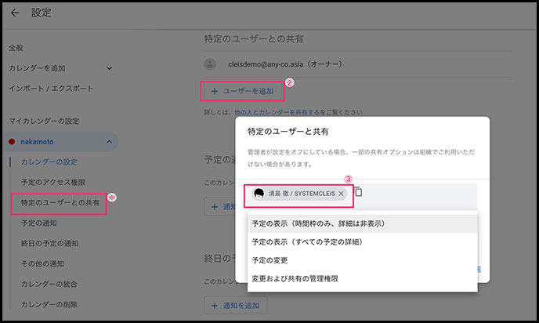The width and height of the screenshot is (539, 323).
Task: Click the マイカレンダーの設定 heading
Action: click(44, 121)
